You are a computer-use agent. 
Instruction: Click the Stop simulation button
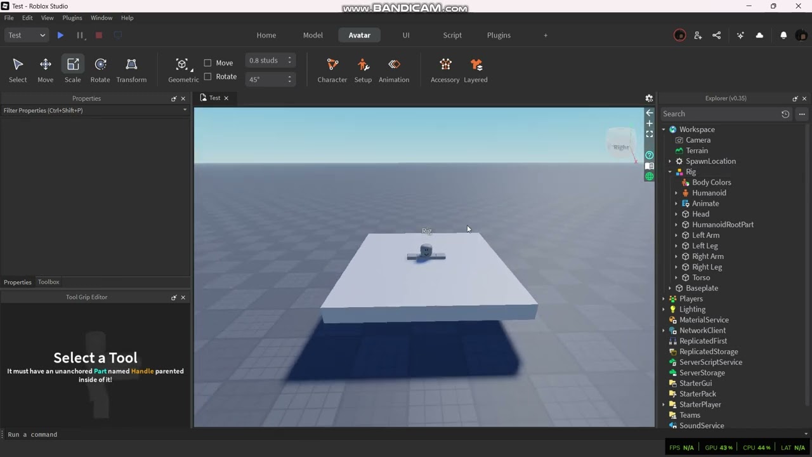tap(99, 36)
